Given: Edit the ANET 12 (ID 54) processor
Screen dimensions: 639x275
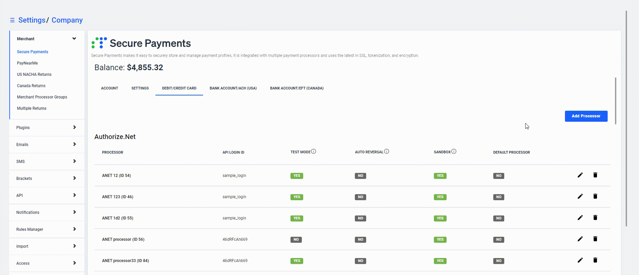Looking at the screenshot, I should coord(580,175).
